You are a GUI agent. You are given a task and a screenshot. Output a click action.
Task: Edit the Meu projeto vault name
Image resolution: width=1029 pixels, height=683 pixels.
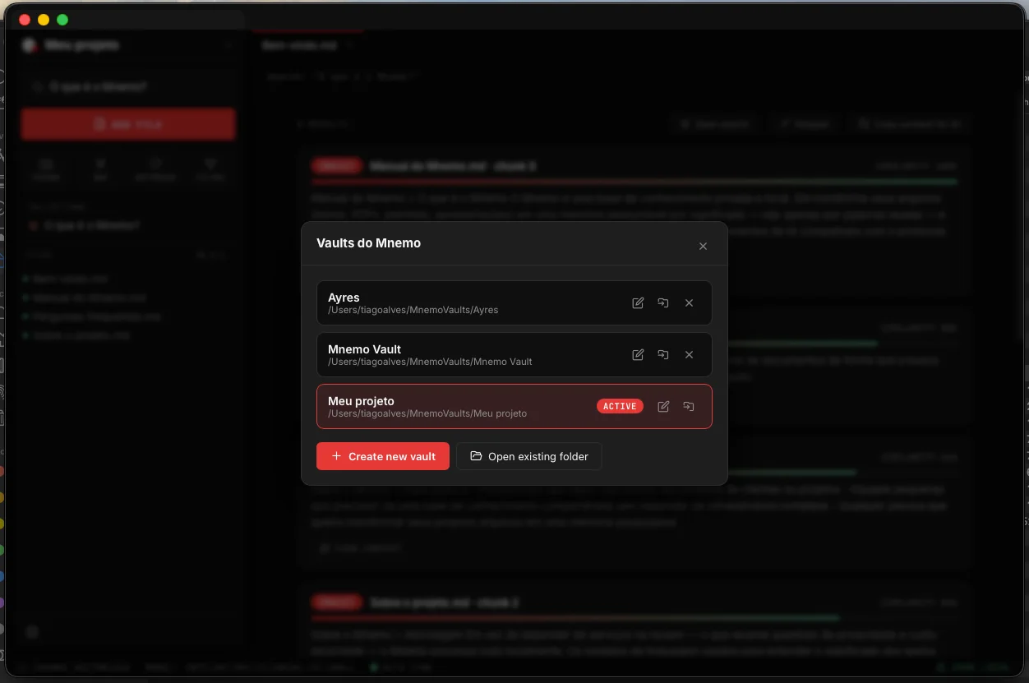coord(663,406)
